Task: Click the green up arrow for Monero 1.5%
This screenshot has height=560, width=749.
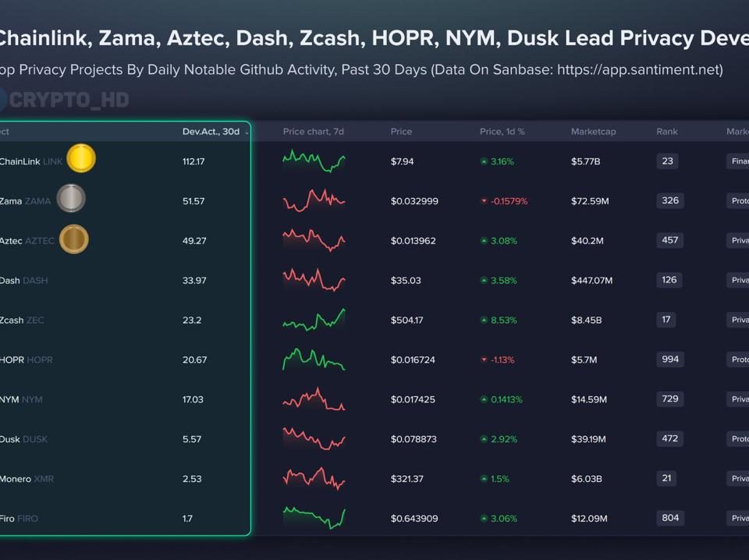Action: (x=484, y=479)
